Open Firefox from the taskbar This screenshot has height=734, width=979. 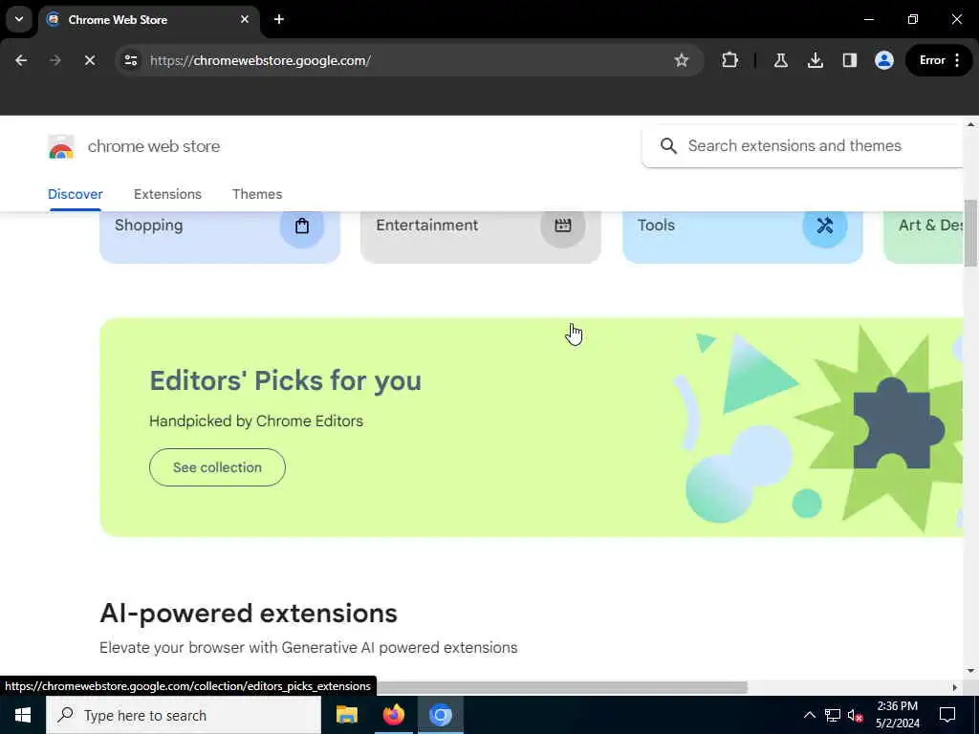(x=393, y=715)
